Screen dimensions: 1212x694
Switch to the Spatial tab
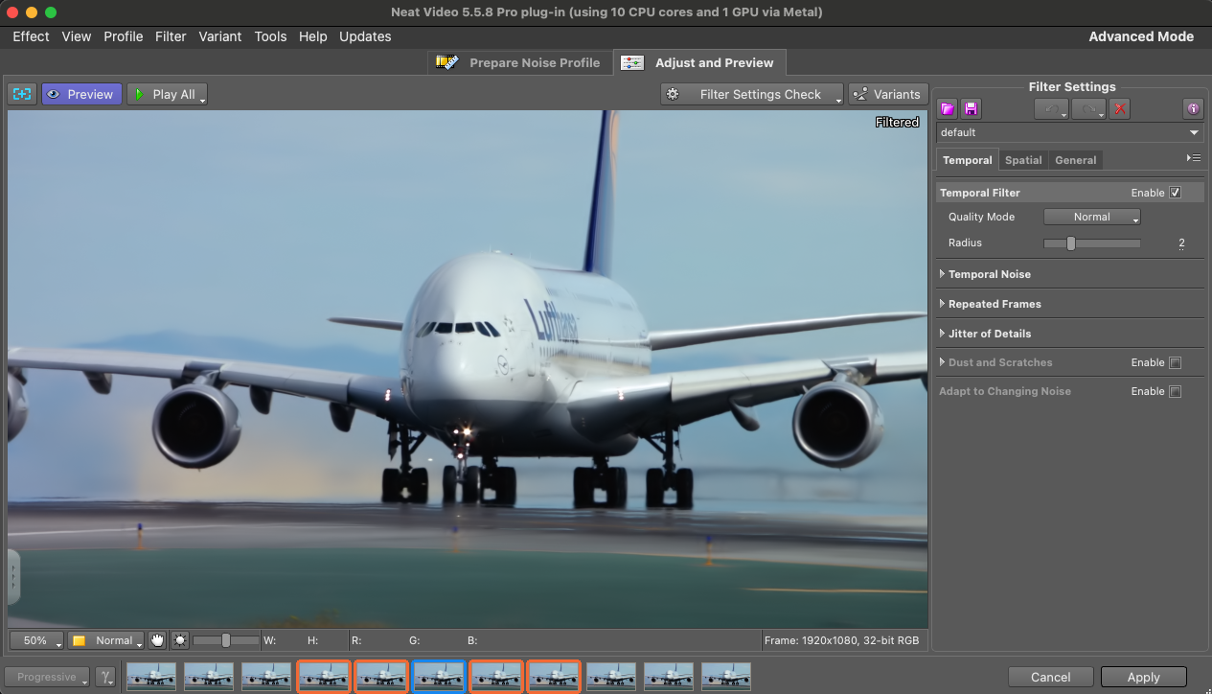1023,159
